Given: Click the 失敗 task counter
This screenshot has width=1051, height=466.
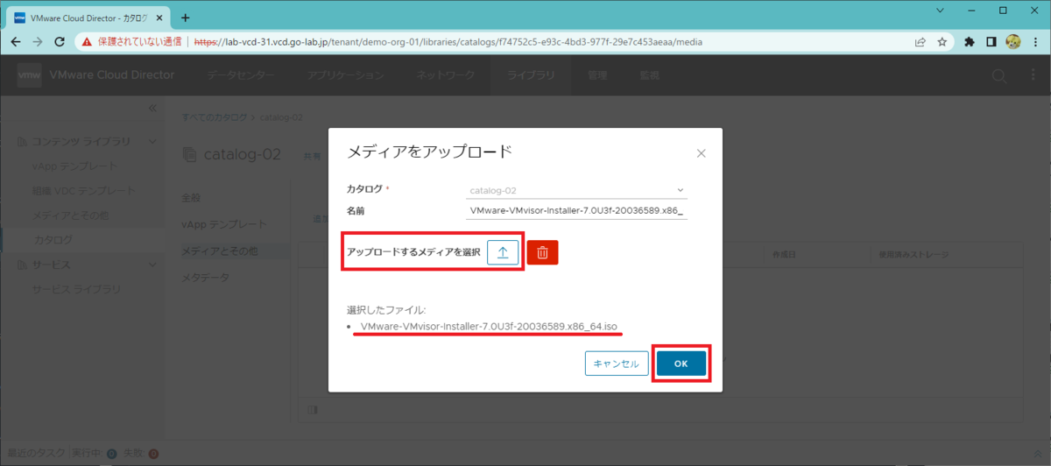Looking at the screenshot, I should [x=142, y=453].
